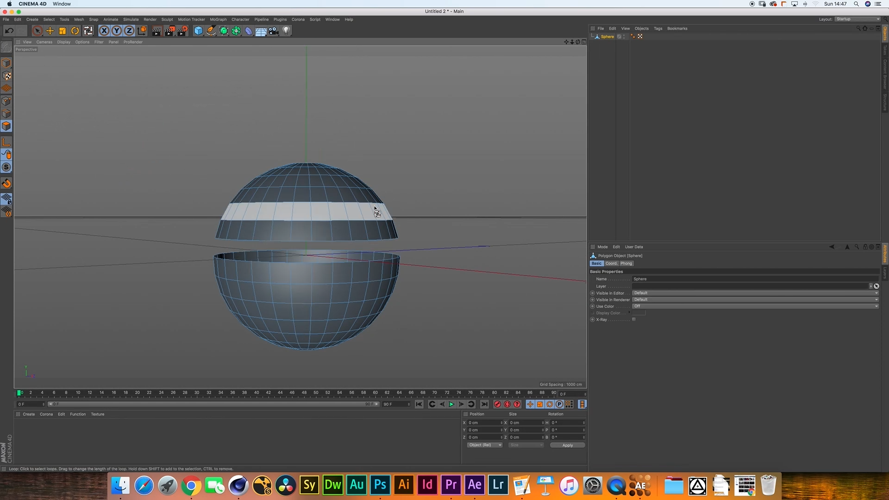Switch to the Phong tab
Viewport: 889px width, 500px height.
(626, 263)
